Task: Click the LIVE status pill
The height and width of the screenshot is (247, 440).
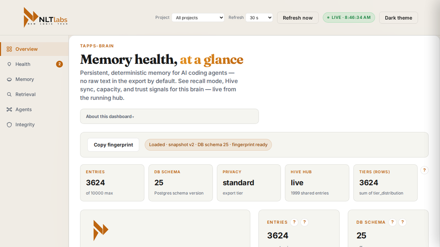Action: point(349,18)
